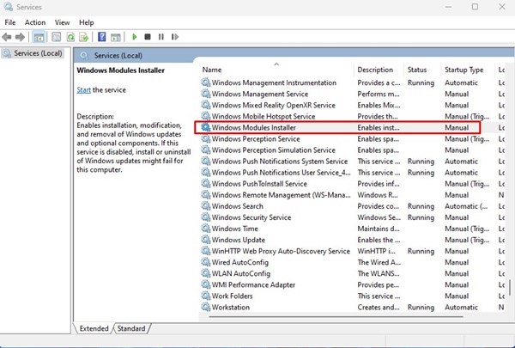This screenshot has width=515, height=348.
Task: Click Running status of Windows Search
Action: (421, 206)
